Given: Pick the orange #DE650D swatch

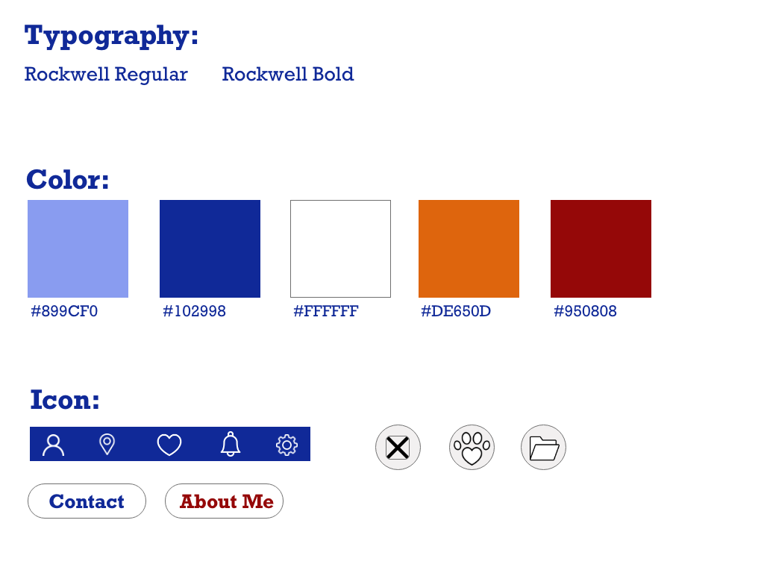Looking at the screenshot, I should tap(469, 248).
